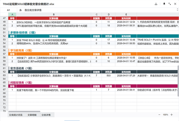Screen dimensions: 179x121
Task: Select the view count 503 cell
Action: (x=108, y=75)
